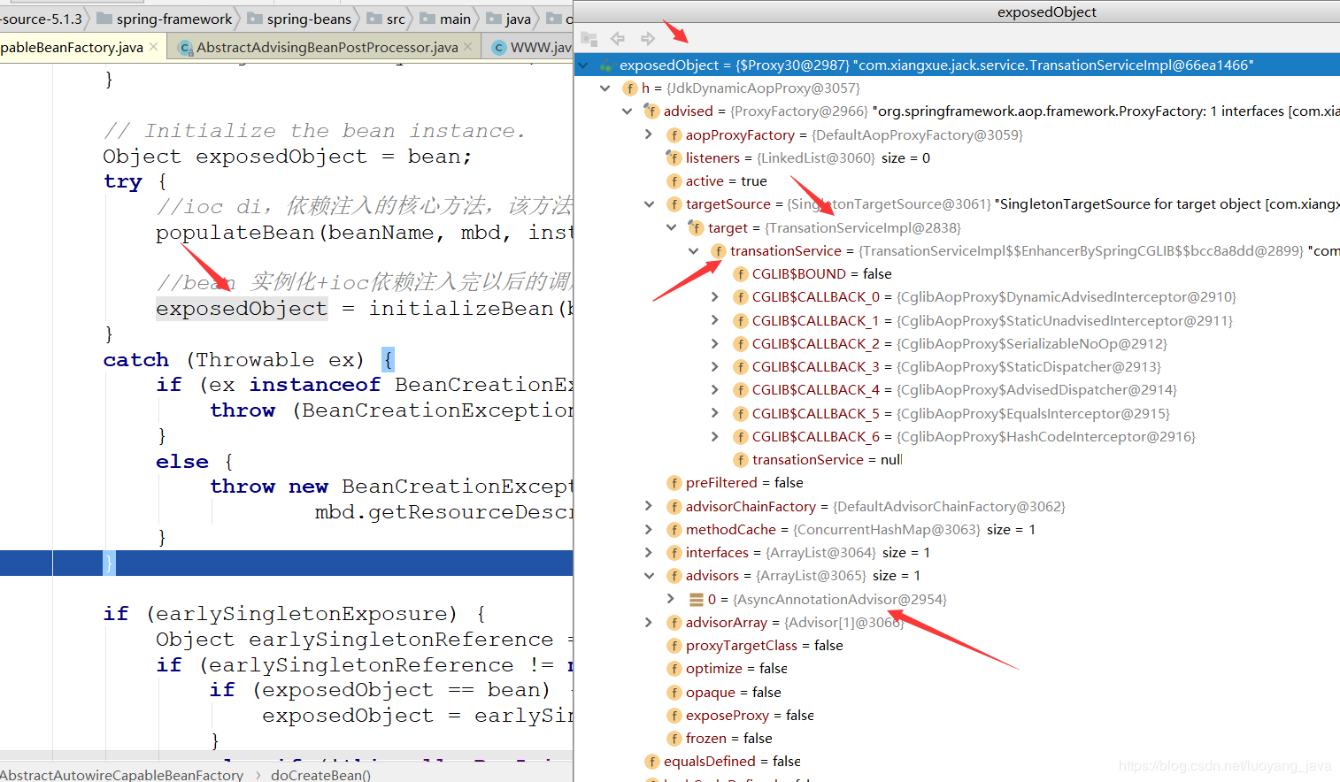Screen dimensions: 1340x782
Task: Collapse the targetSource node
Action: point(649,204)
